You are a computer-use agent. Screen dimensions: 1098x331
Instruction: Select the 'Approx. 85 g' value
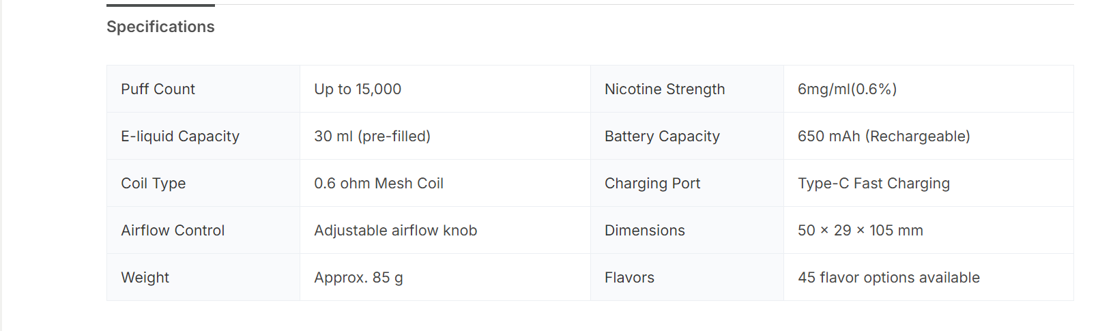pyautogui.click(x=358, y=278)
